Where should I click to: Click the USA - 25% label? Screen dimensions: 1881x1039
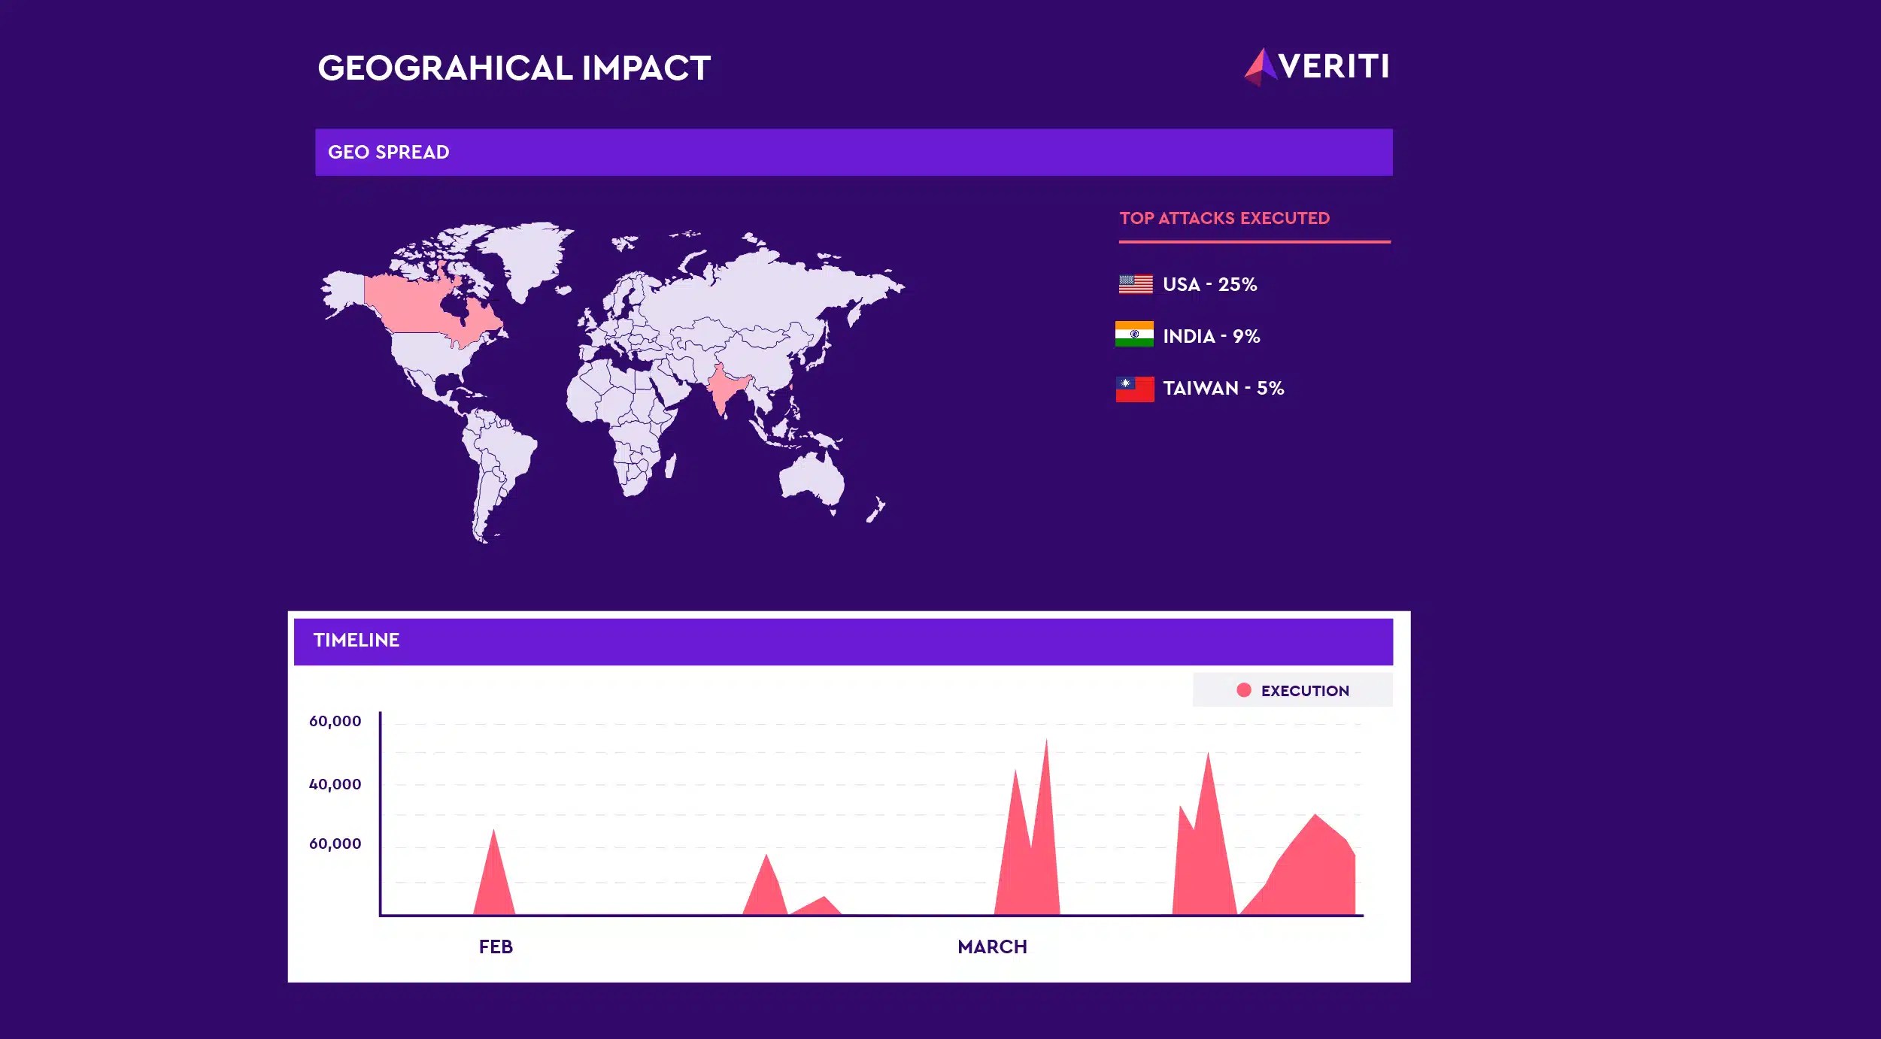(x=1209, y=284)
